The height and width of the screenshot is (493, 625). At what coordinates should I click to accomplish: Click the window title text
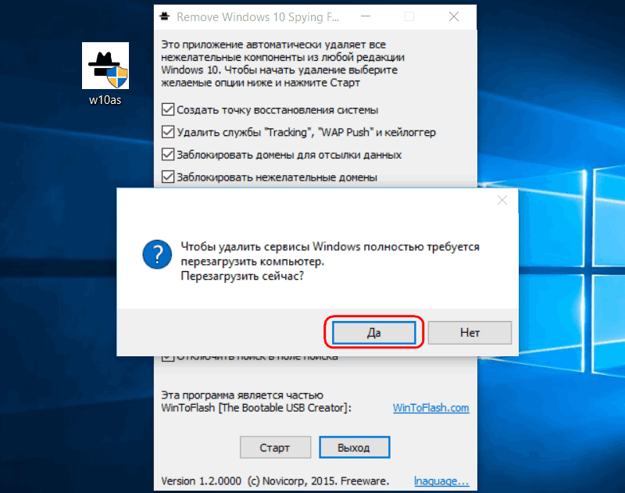click(x=258, y=17)
